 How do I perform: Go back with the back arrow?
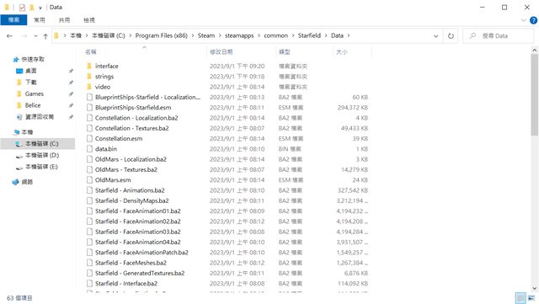(x=9, y=35)
